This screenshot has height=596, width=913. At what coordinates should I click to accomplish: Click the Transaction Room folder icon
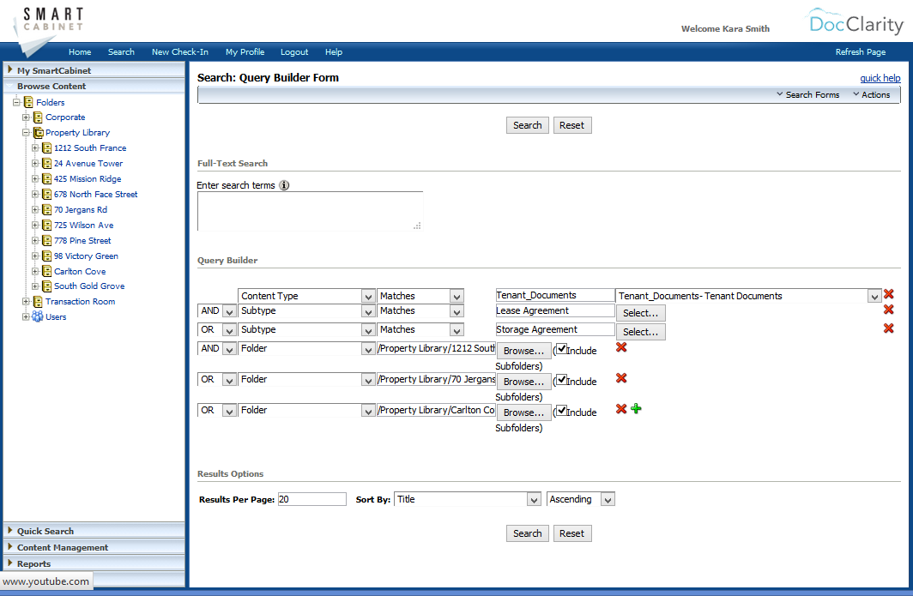(x=37, y=301)
